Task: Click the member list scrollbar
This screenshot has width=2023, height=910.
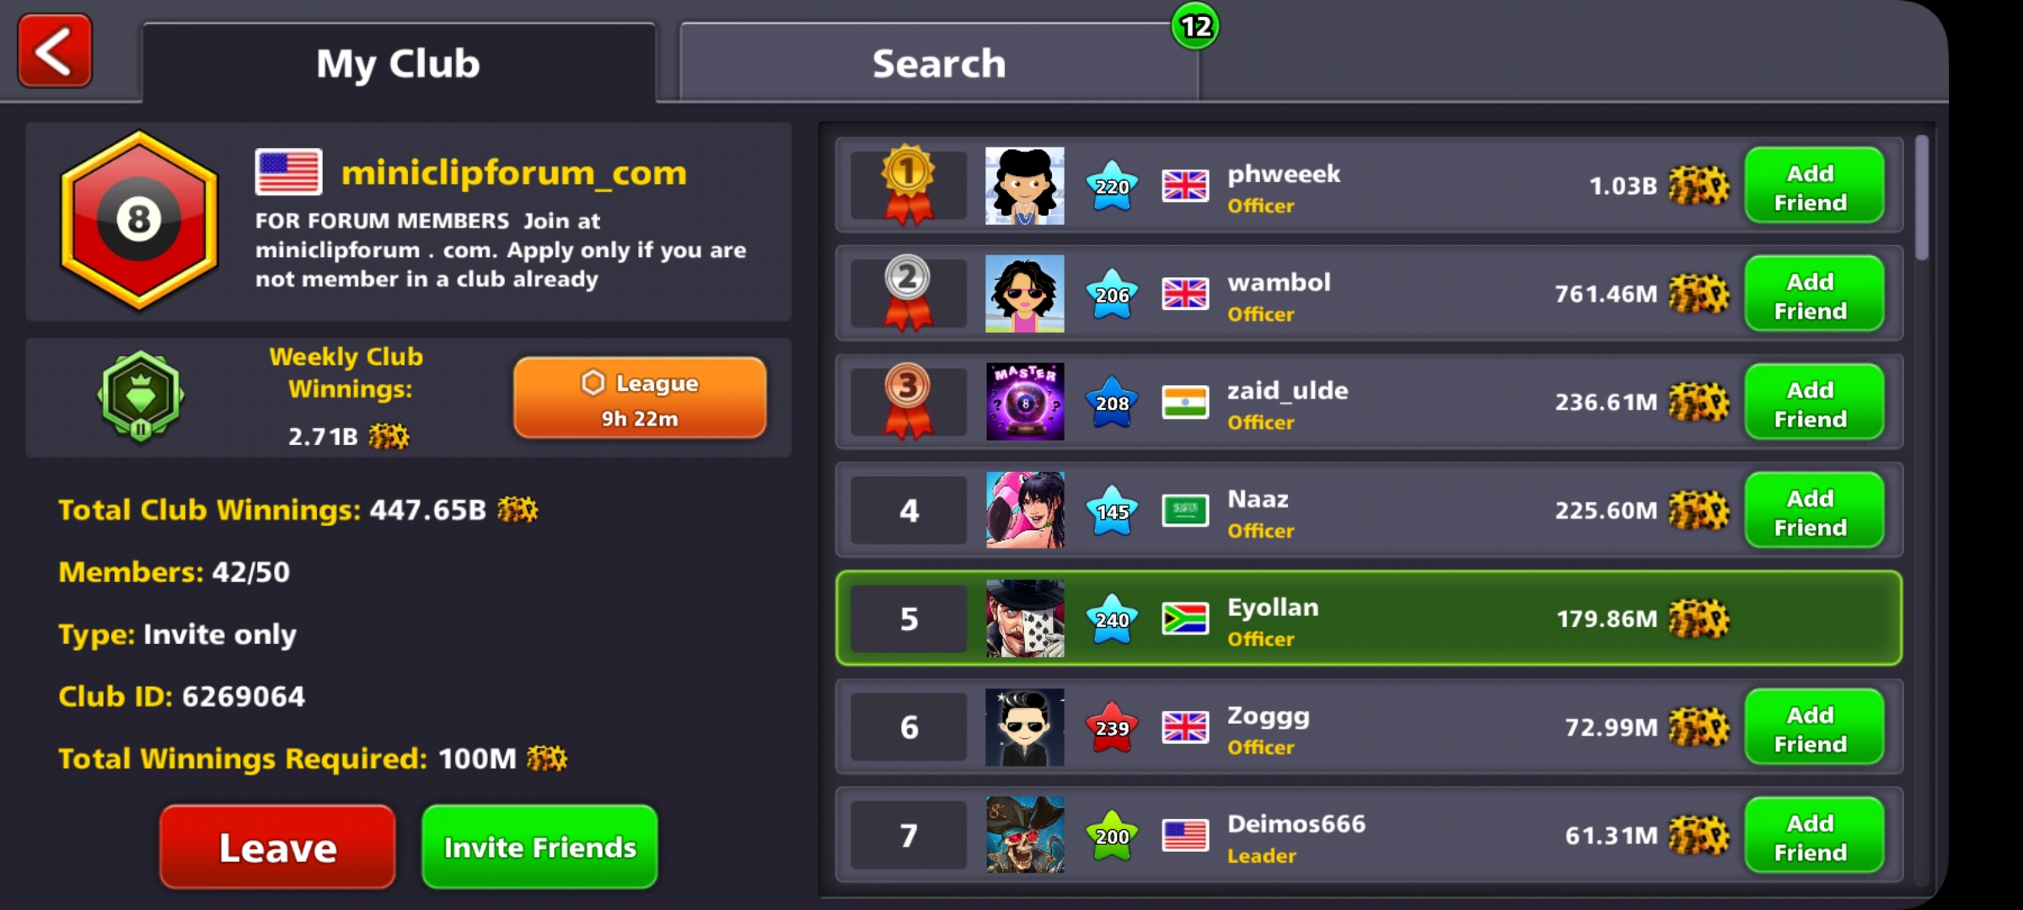Action: pyautogui.click(x=1922, y=198)
